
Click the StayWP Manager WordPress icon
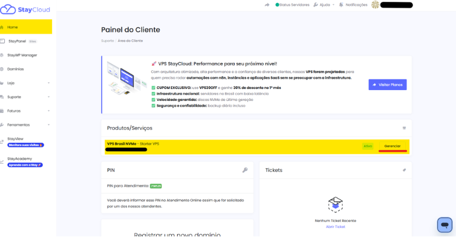pos(2,55)
